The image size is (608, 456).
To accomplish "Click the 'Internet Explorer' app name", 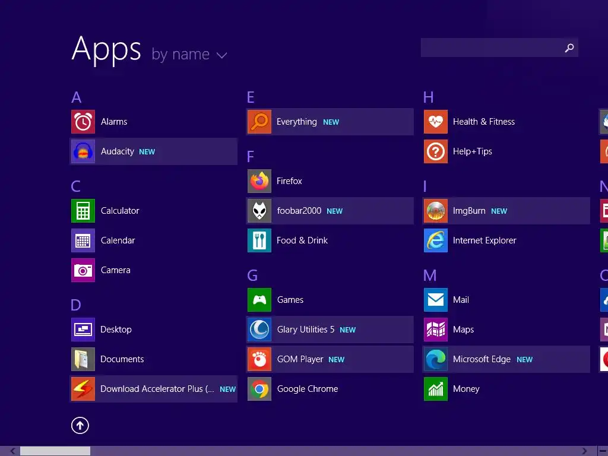I will pos(484,240).
